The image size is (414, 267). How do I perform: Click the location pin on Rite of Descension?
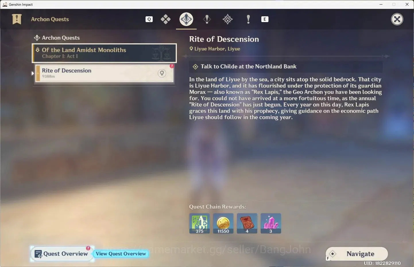(162, 73)
